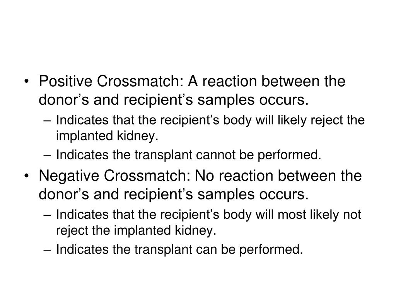
Task: Click the 'Negative Crossmatch' heading text
Action: (x=111, y=176)
